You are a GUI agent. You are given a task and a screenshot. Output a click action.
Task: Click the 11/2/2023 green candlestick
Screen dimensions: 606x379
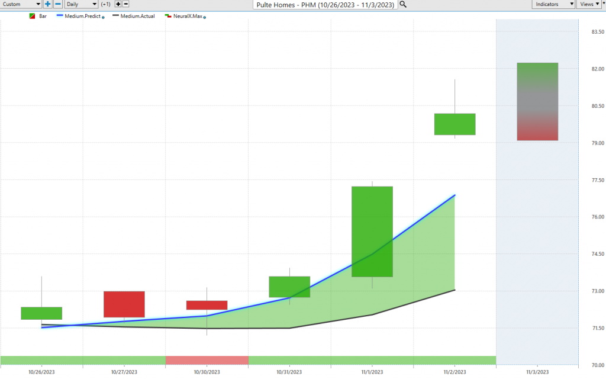tap(455, 124)
